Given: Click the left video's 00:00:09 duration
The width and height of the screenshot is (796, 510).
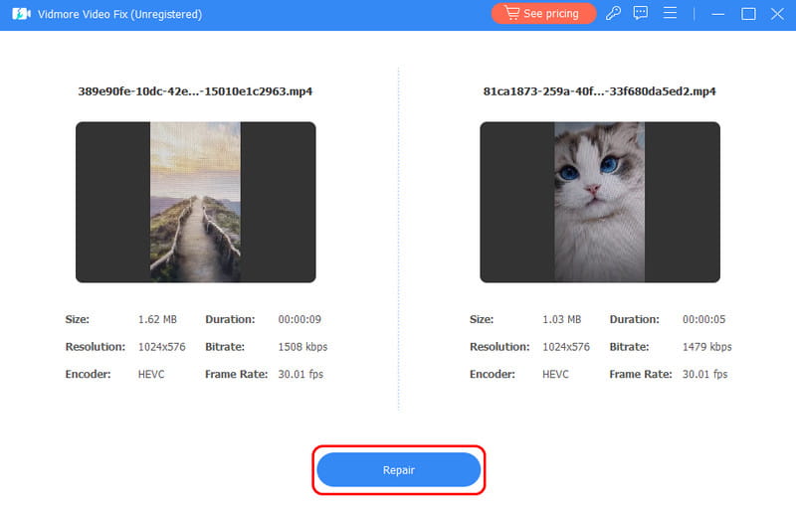Looking at the screenshot, I should [300, 320].
